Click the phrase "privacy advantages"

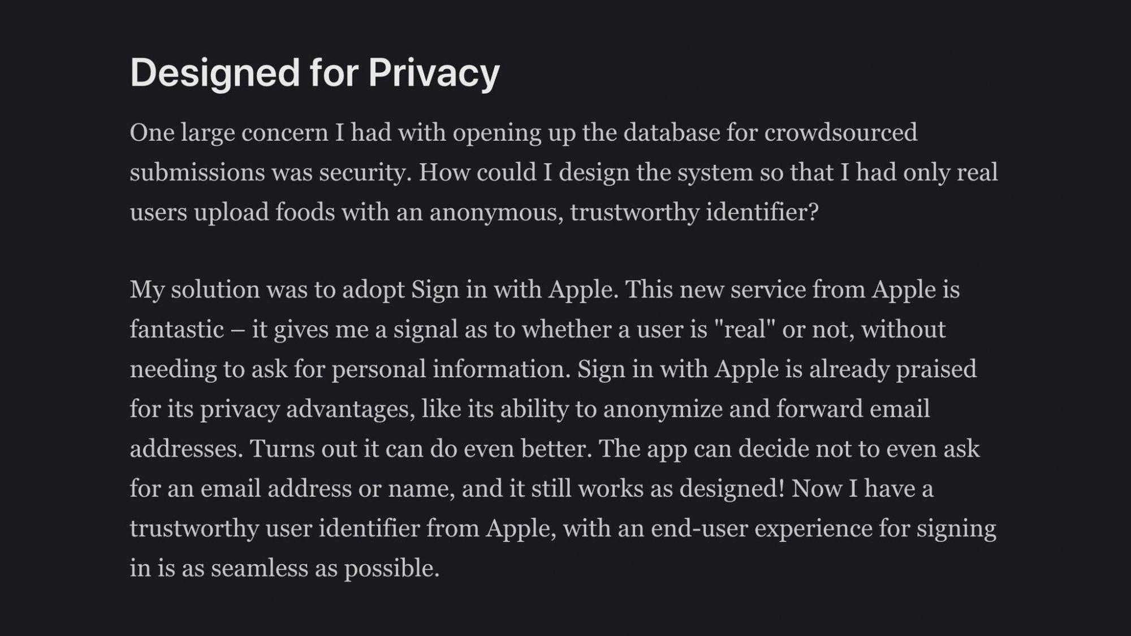(305, 409)
